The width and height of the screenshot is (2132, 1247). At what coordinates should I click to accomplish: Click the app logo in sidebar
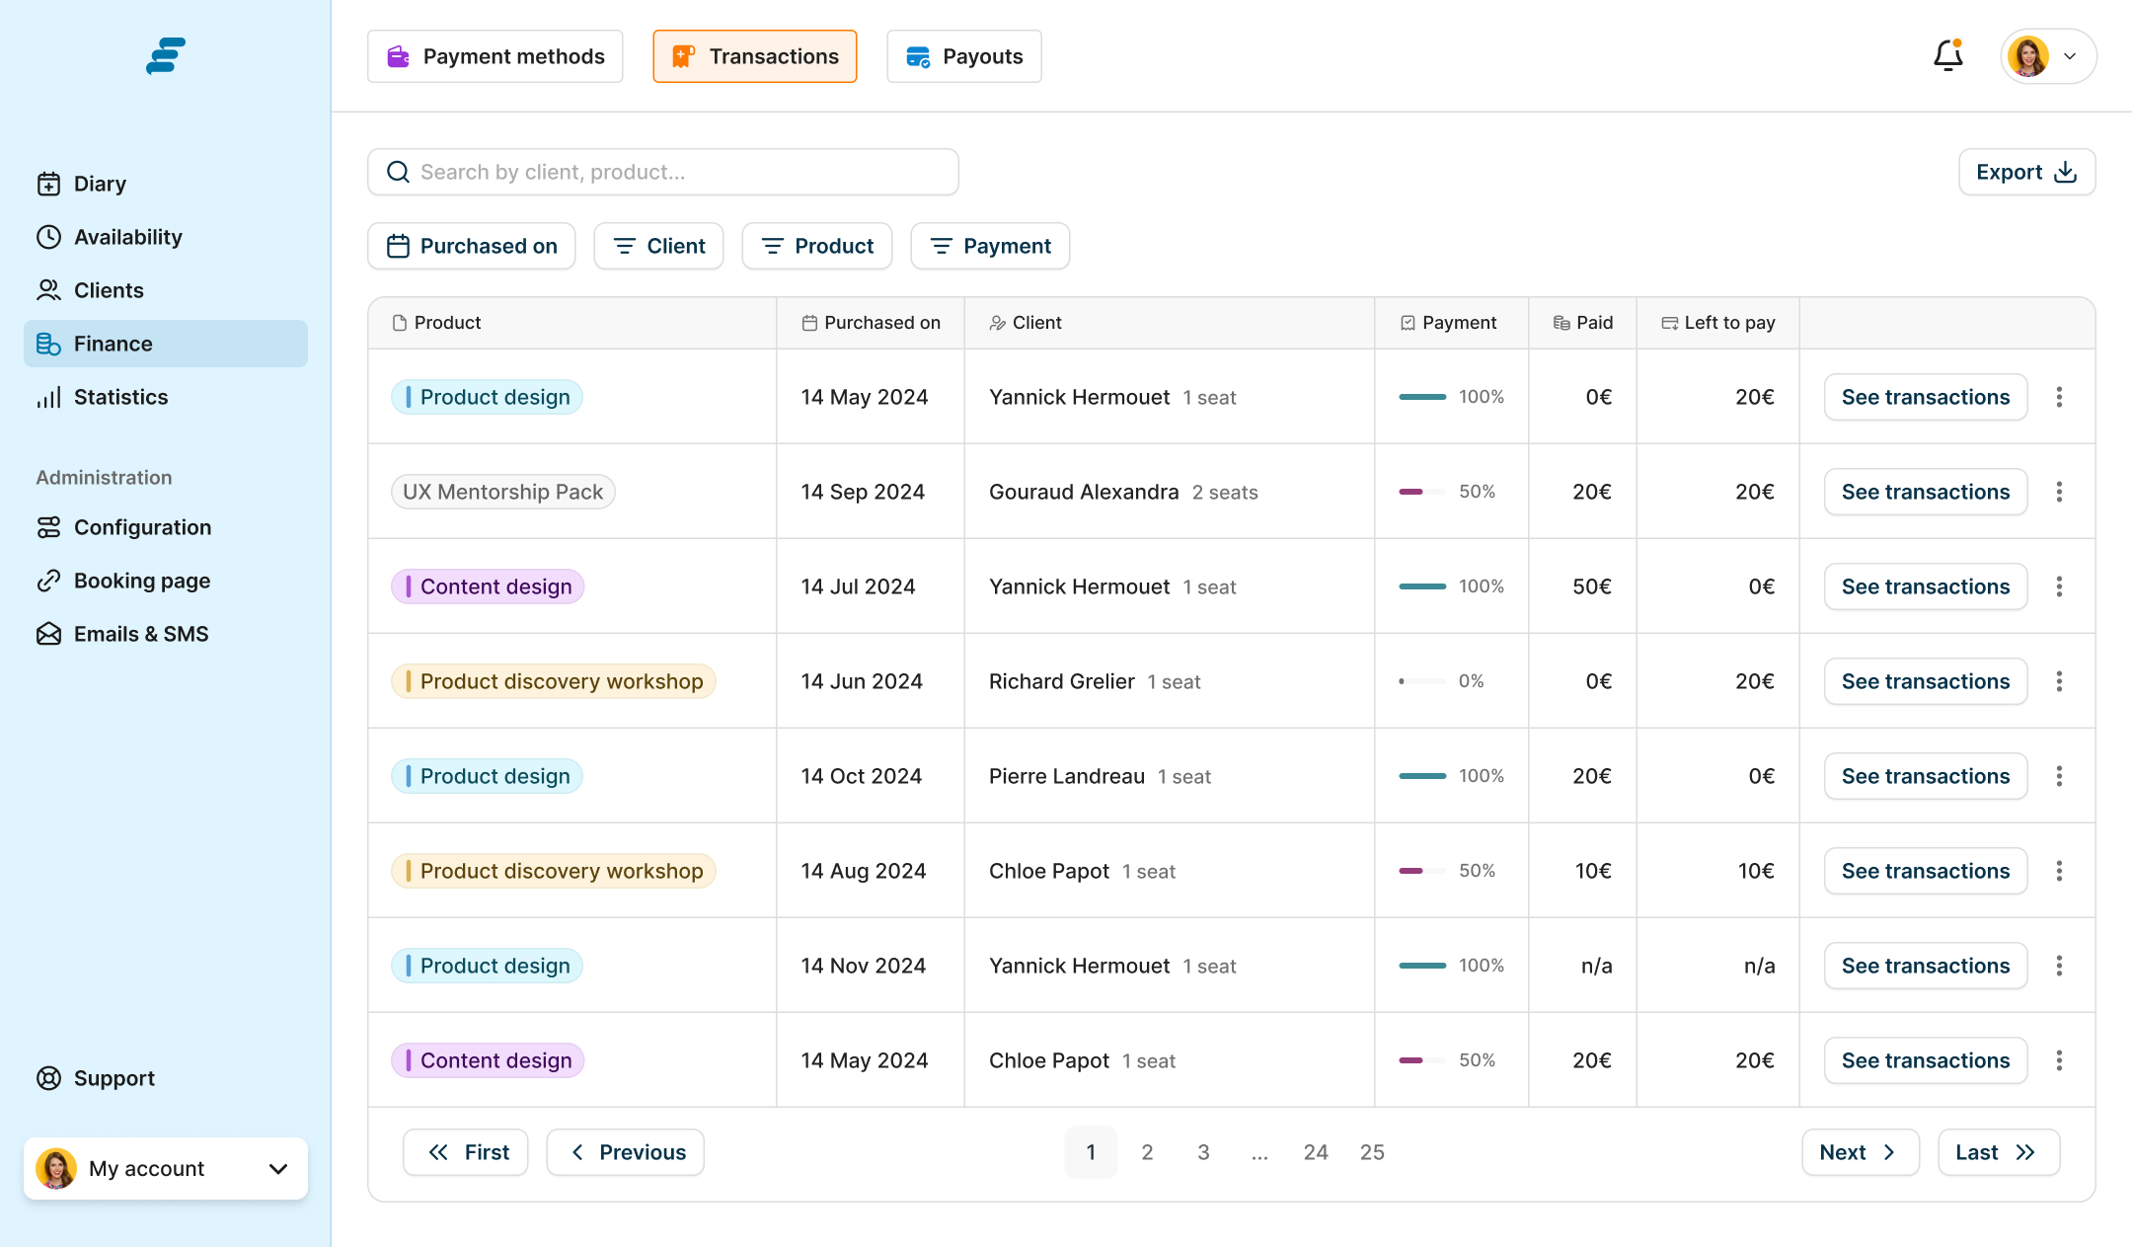coord(166,56)
